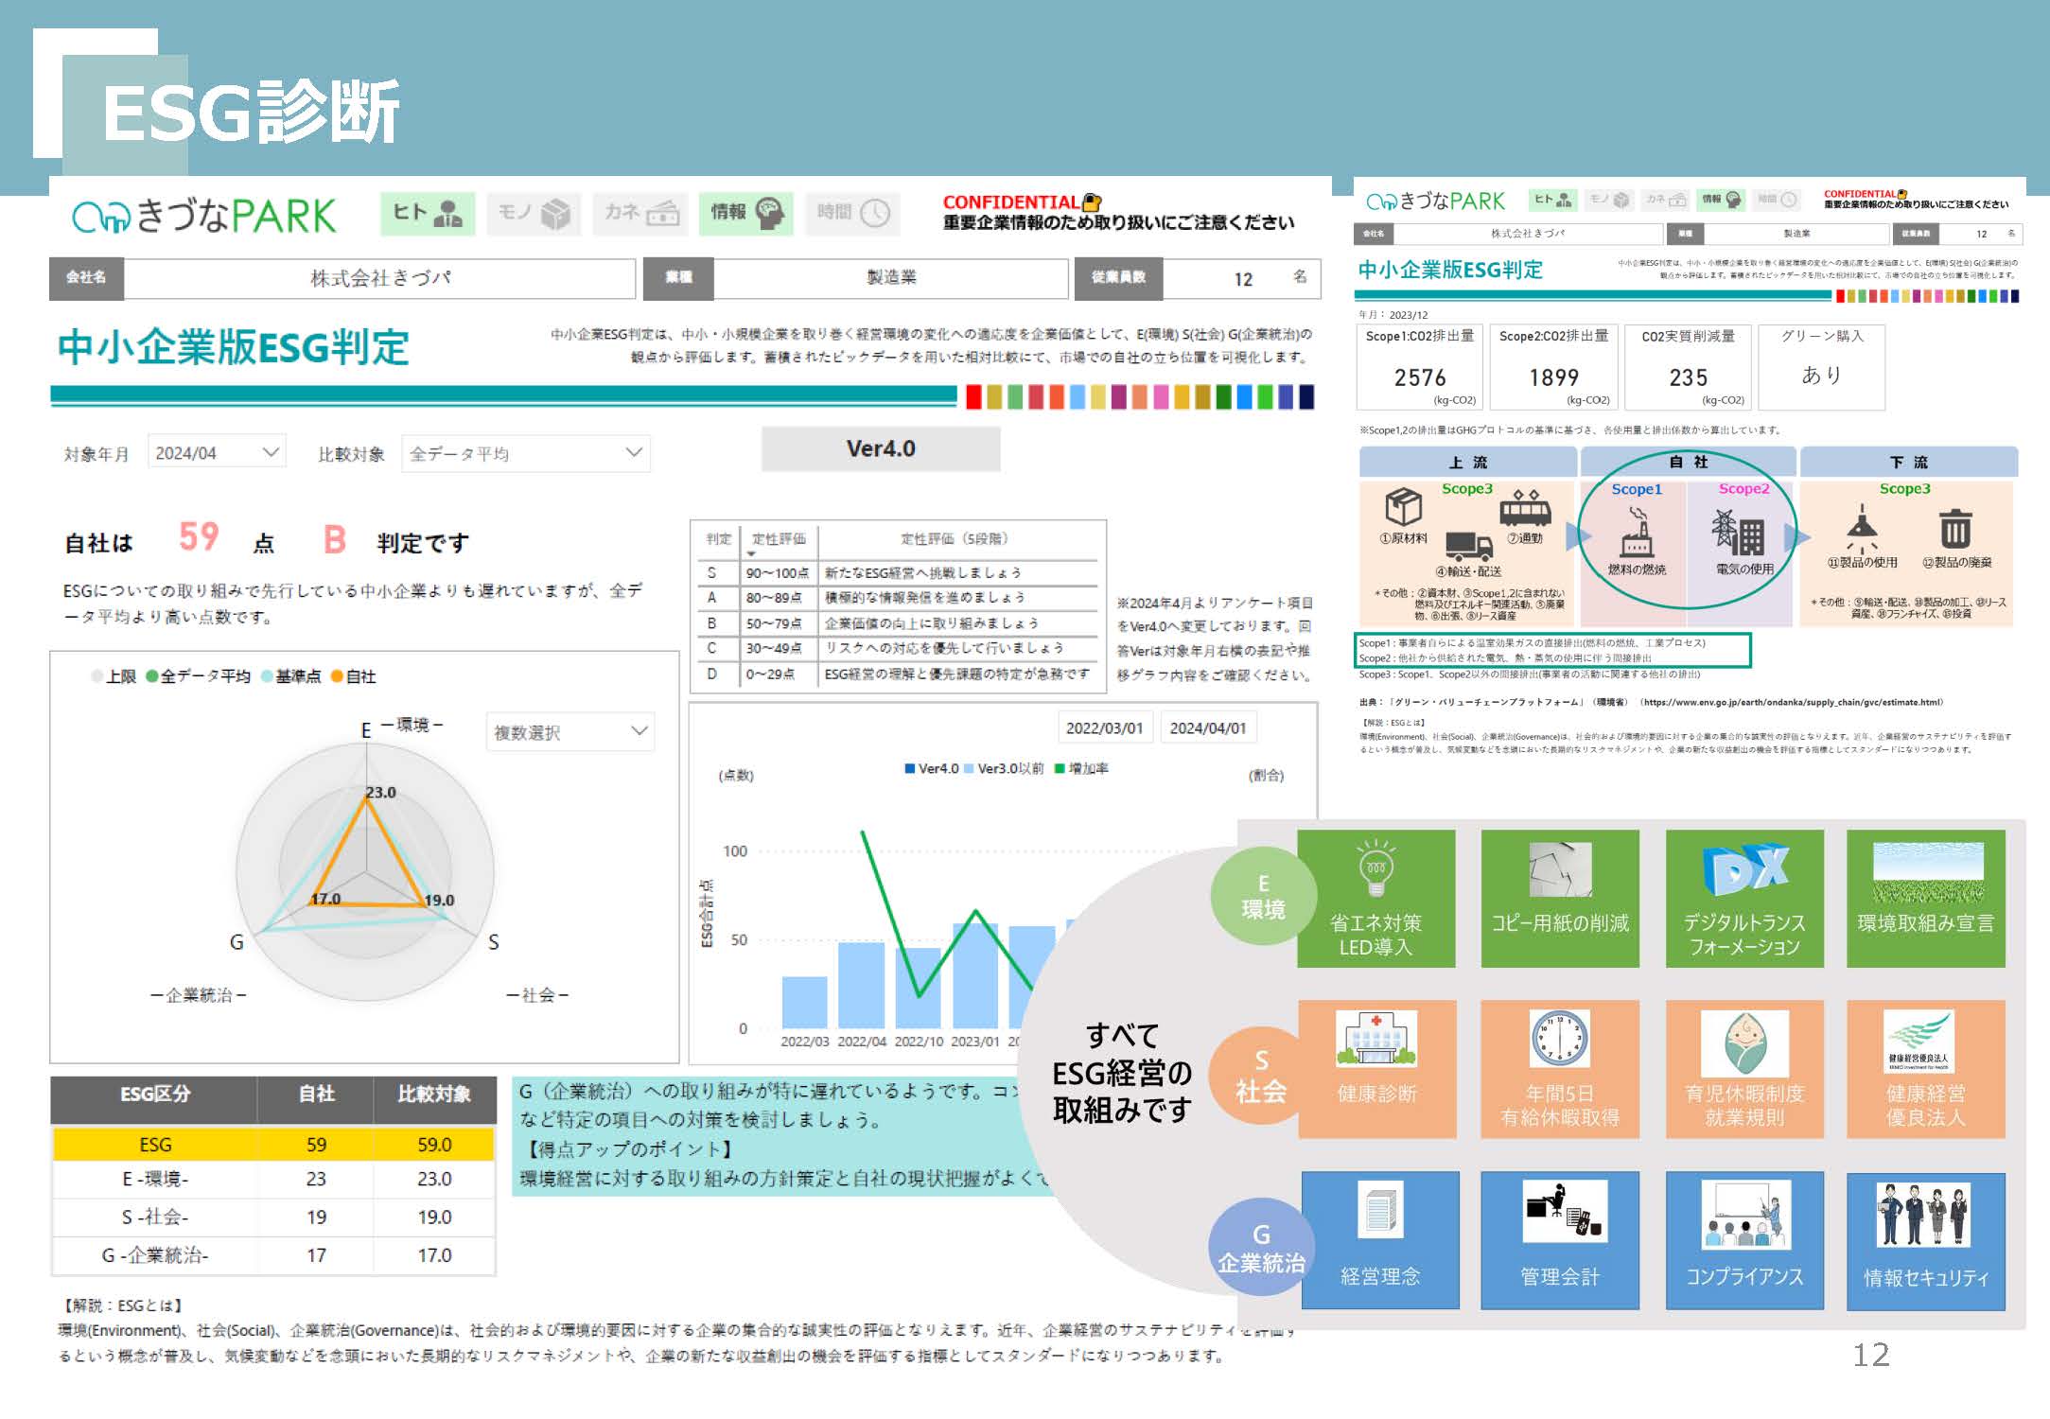Expand the 比較対象 全データ平均 dropdown
2050x1419 pixels.
pyautogui.click(x=525, y=453)
